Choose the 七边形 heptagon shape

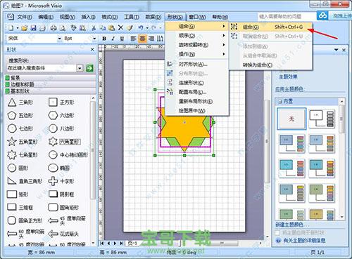click(20, 128)
